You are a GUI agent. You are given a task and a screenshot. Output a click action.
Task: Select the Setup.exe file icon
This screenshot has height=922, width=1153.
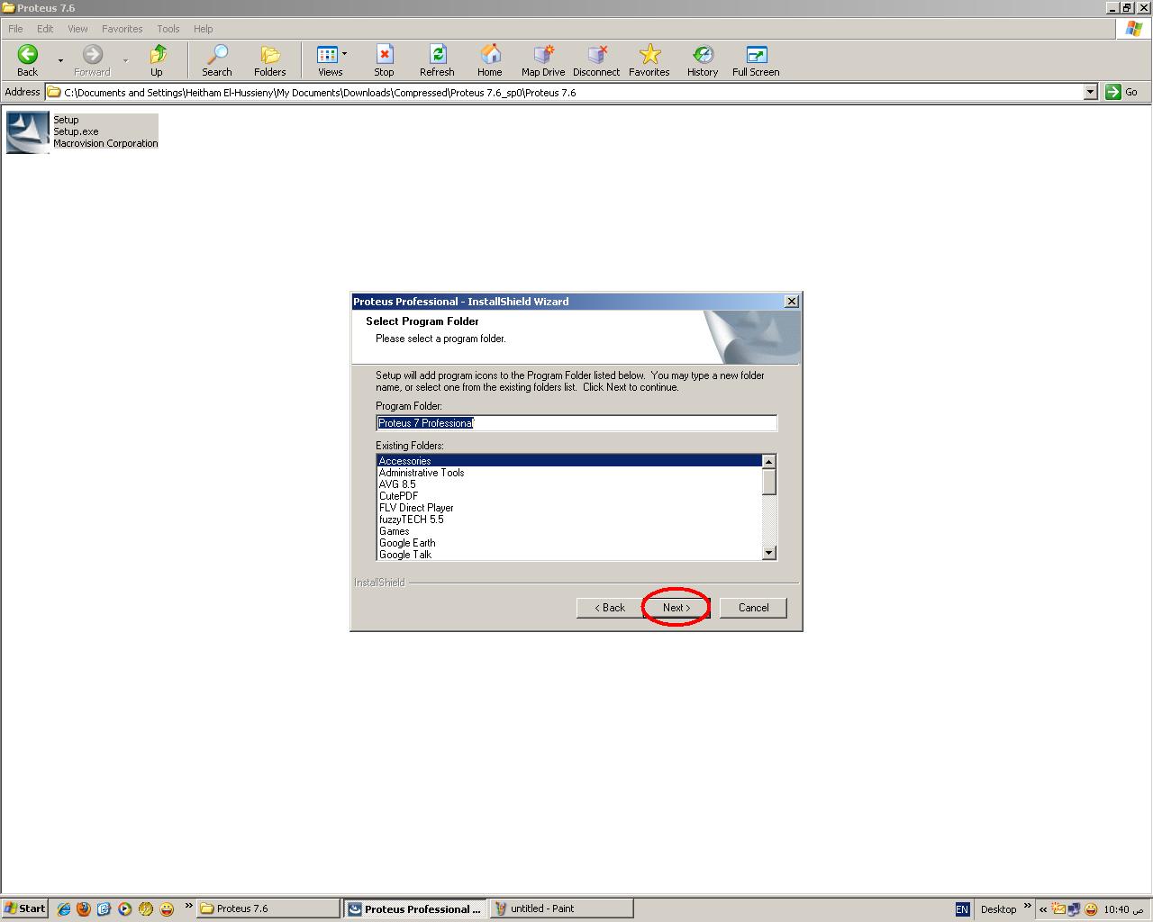28,132
